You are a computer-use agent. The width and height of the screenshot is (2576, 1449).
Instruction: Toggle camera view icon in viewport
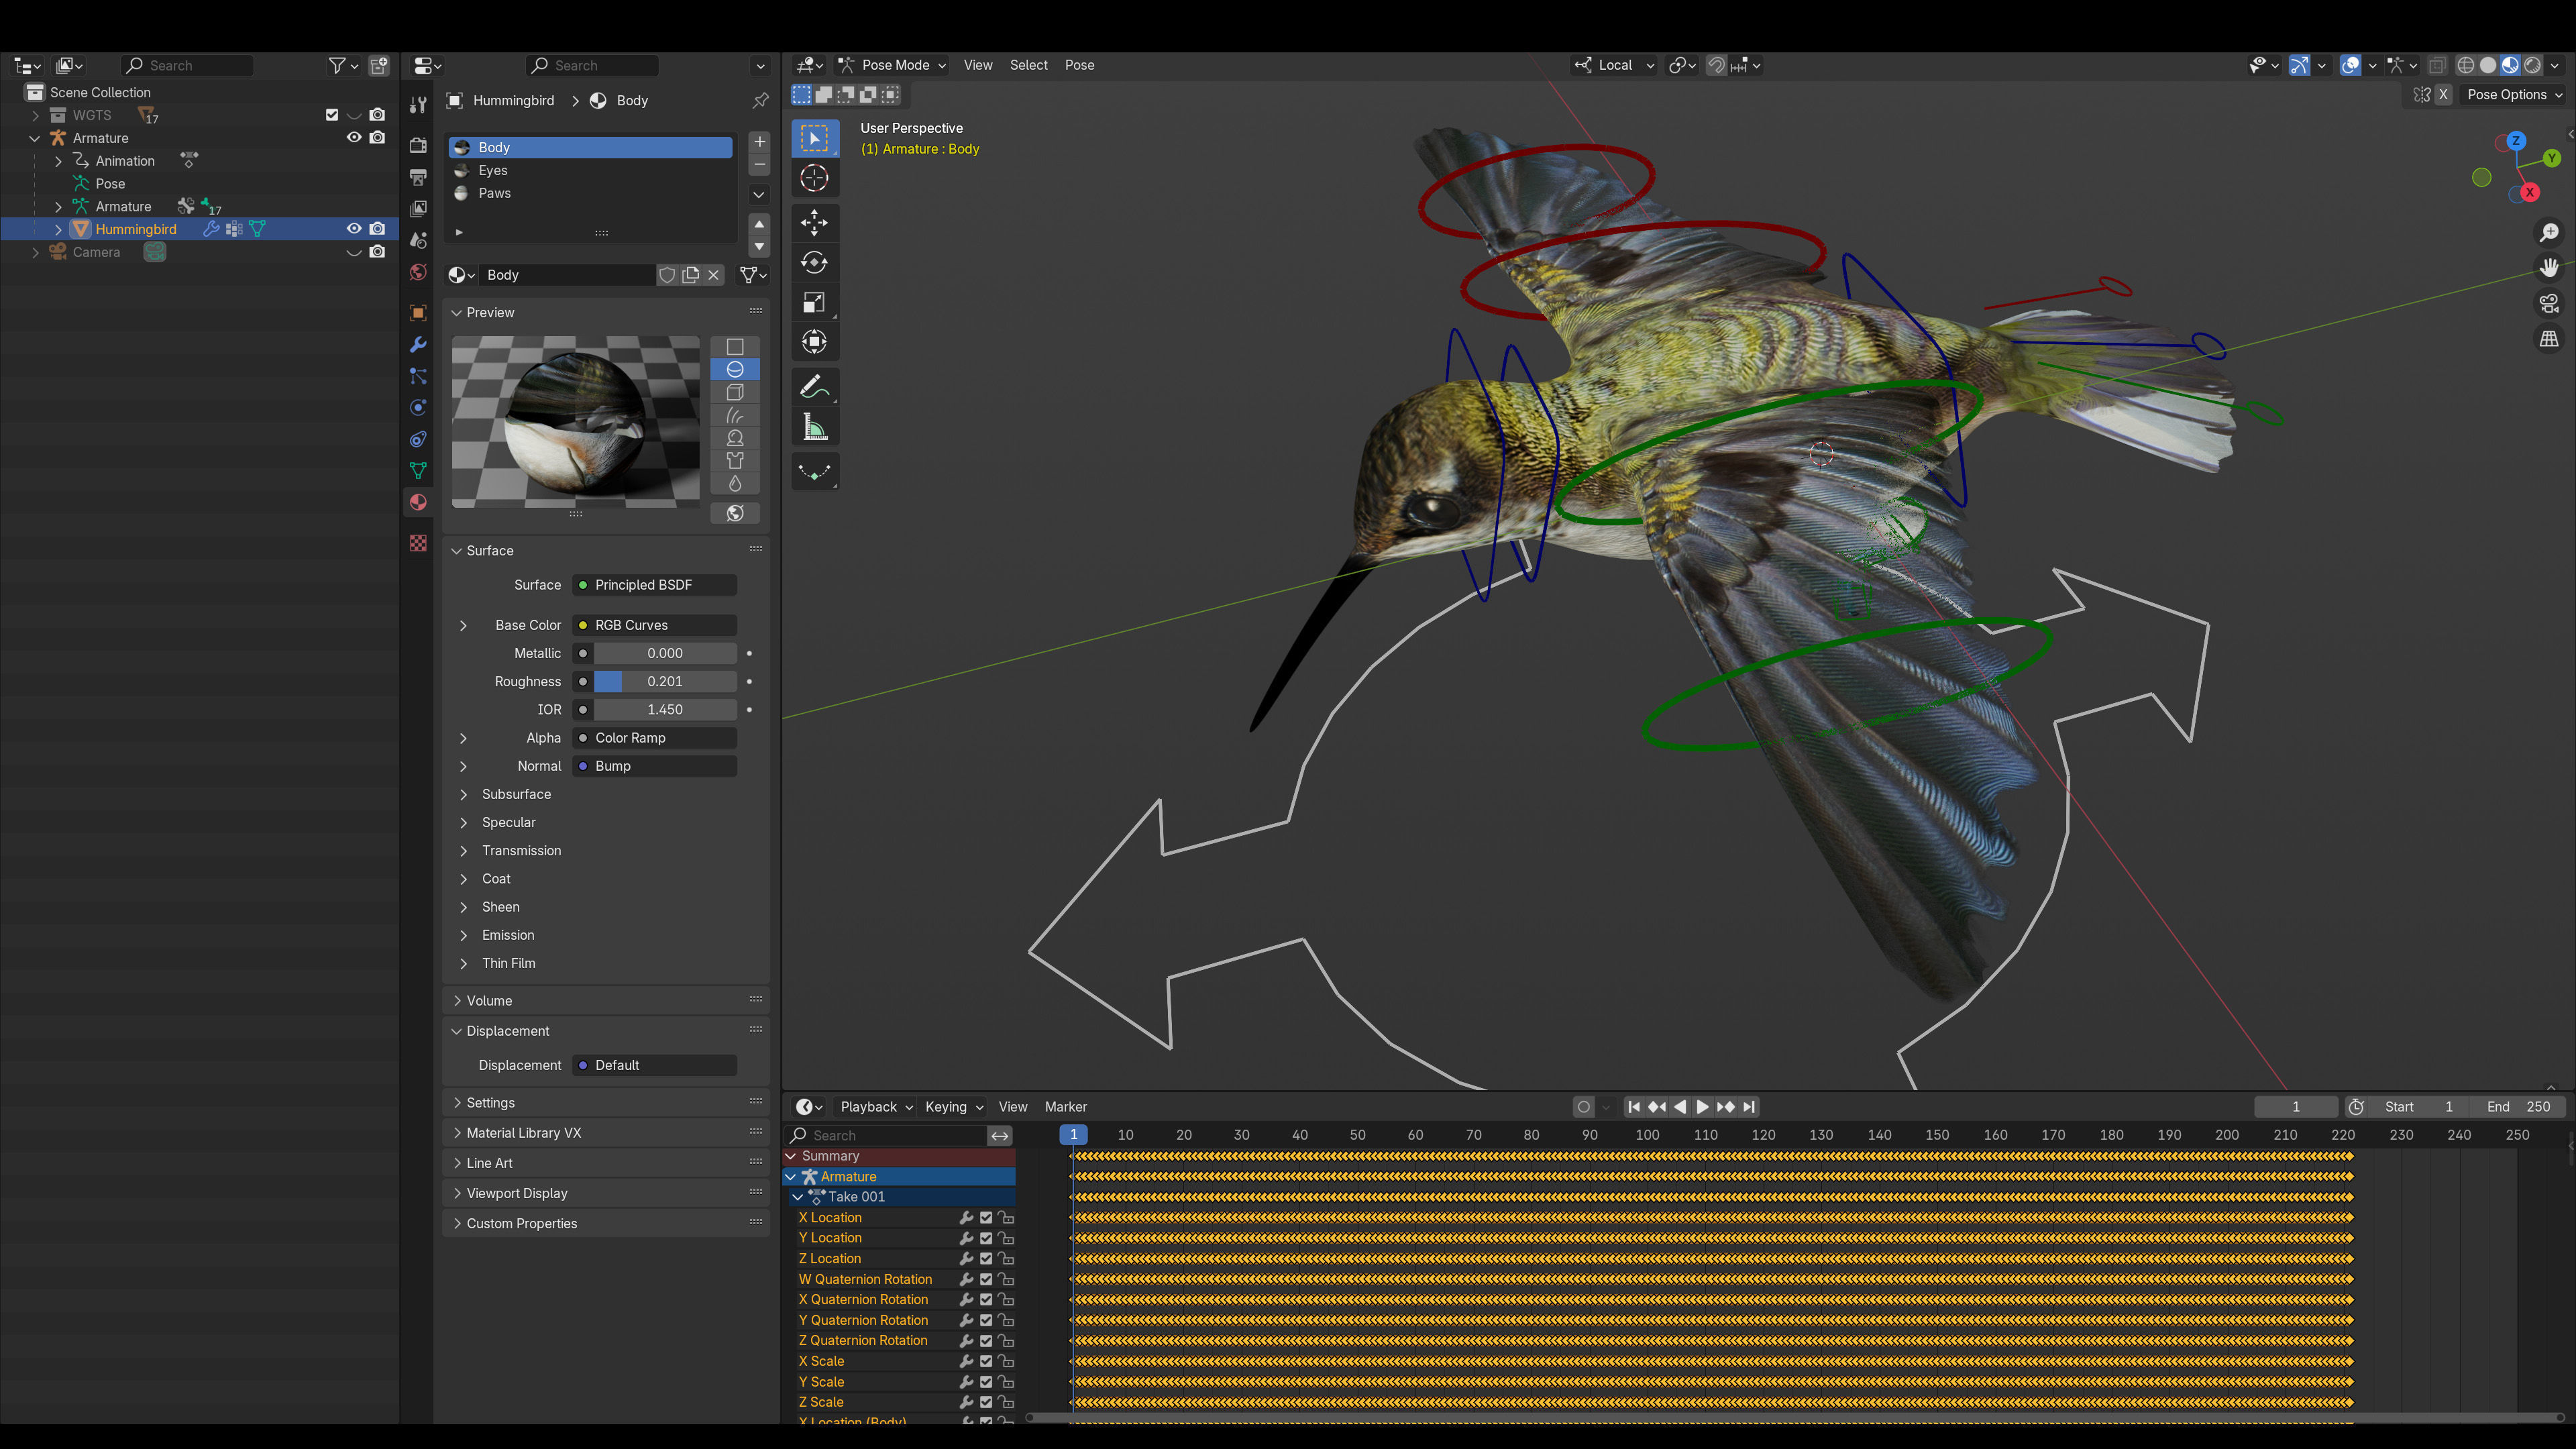tap(2549, 303)
